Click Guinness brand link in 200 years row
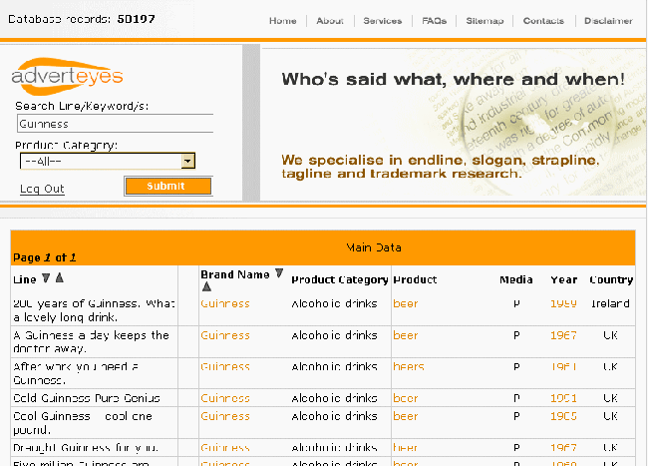 coord(225,304)
